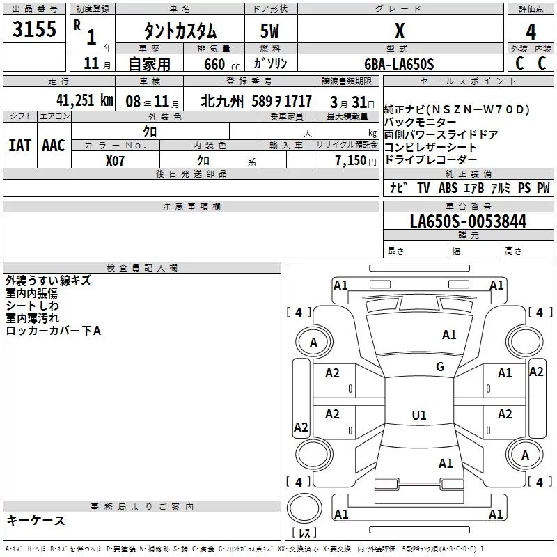The image size is (557, 557).
Task: Click the 事務局よりご案内 header
Action: point(142,507)
